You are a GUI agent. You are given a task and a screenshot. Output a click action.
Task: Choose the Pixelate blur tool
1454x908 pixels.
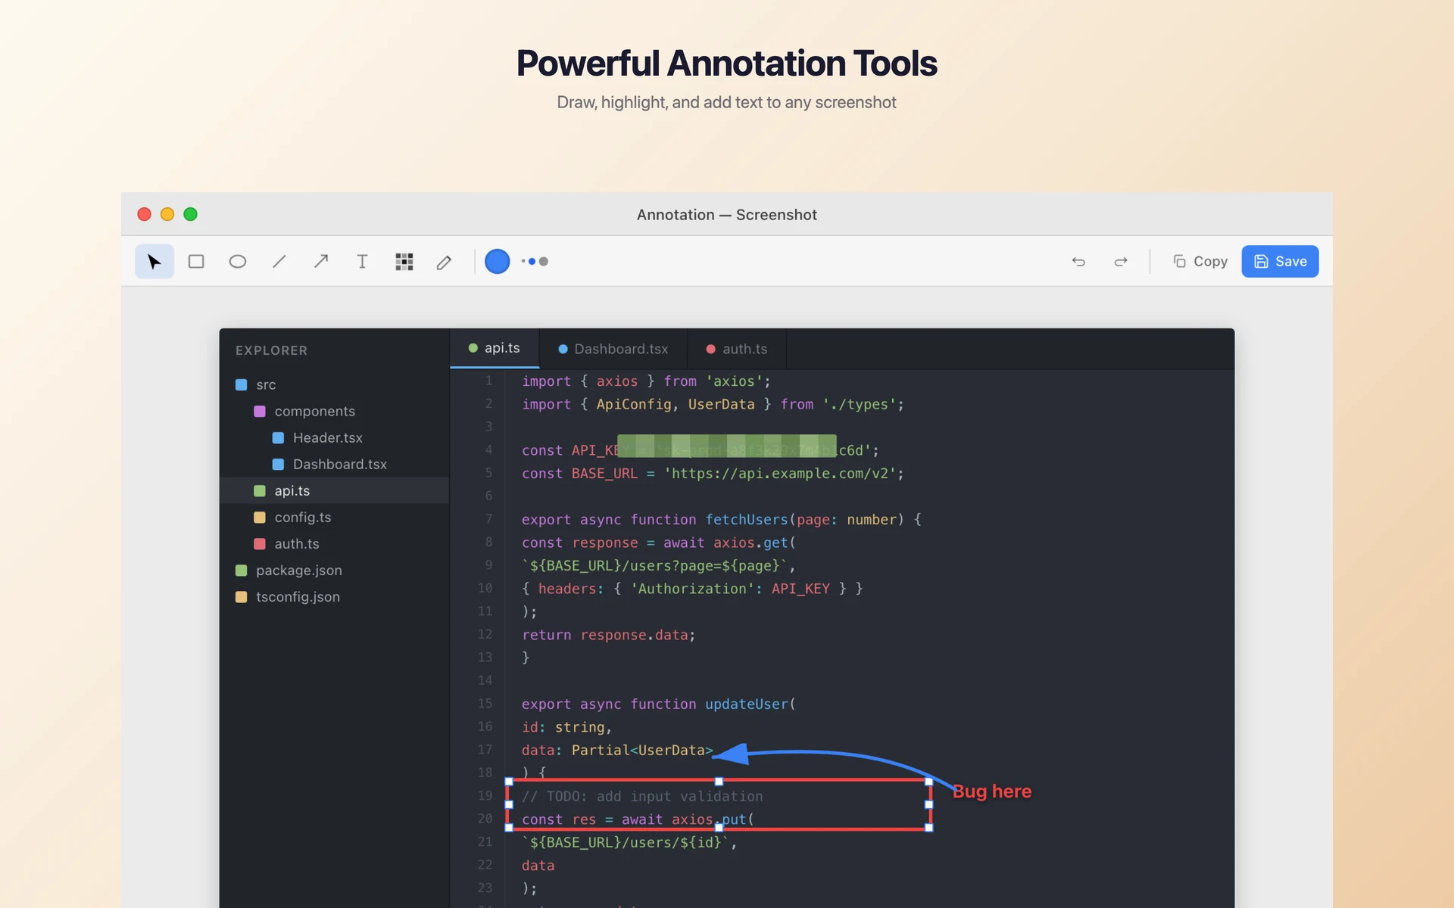[x=404, y=262]
